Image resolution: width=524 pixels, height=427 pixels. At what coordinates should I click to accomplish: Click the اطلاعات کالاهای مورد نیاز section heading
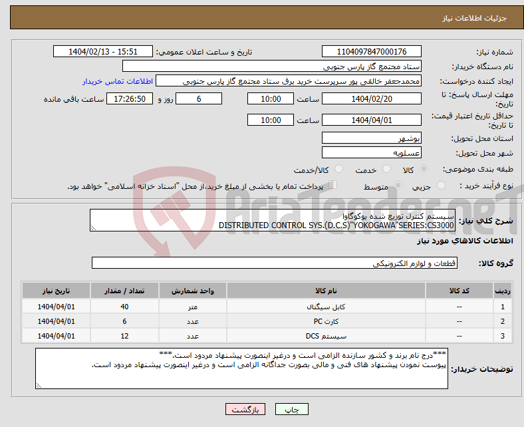(x=465, y=241)
